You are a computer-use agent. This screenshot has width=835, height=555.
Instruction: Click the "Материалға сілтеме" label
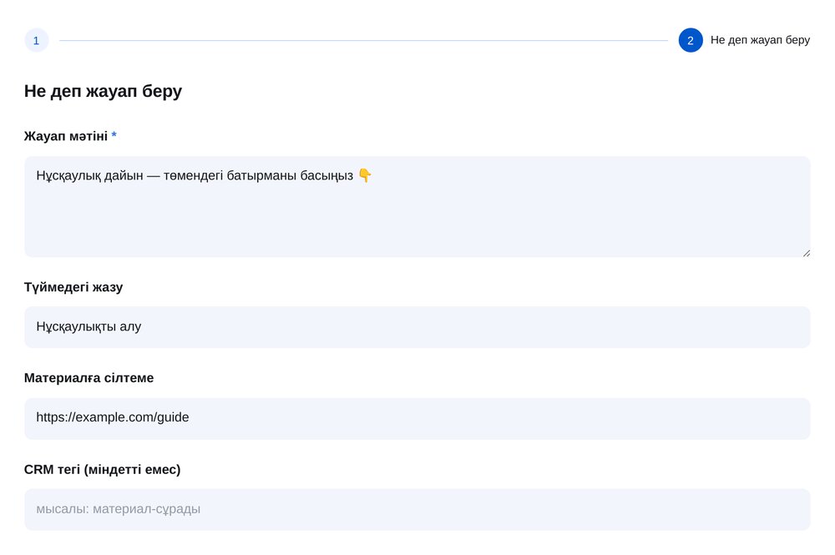[89, 378]
